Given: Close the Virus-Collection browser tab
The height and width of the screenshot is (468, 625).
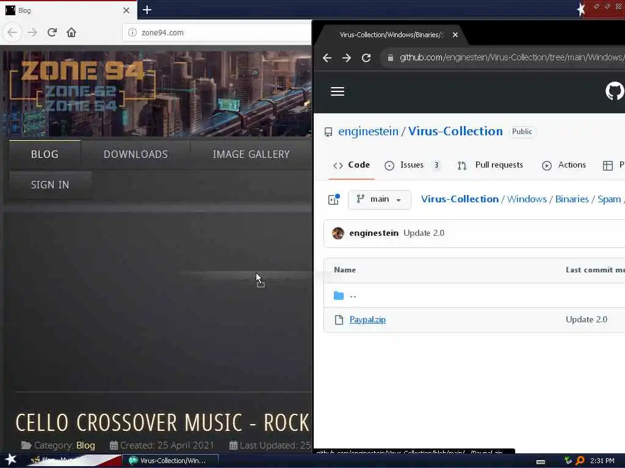Looking at the screenshot, I should (x=455, y=35).
